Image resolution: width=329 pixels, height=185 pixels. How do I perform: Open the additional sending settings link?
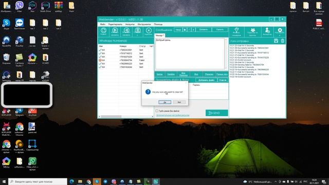coord(173,115)
